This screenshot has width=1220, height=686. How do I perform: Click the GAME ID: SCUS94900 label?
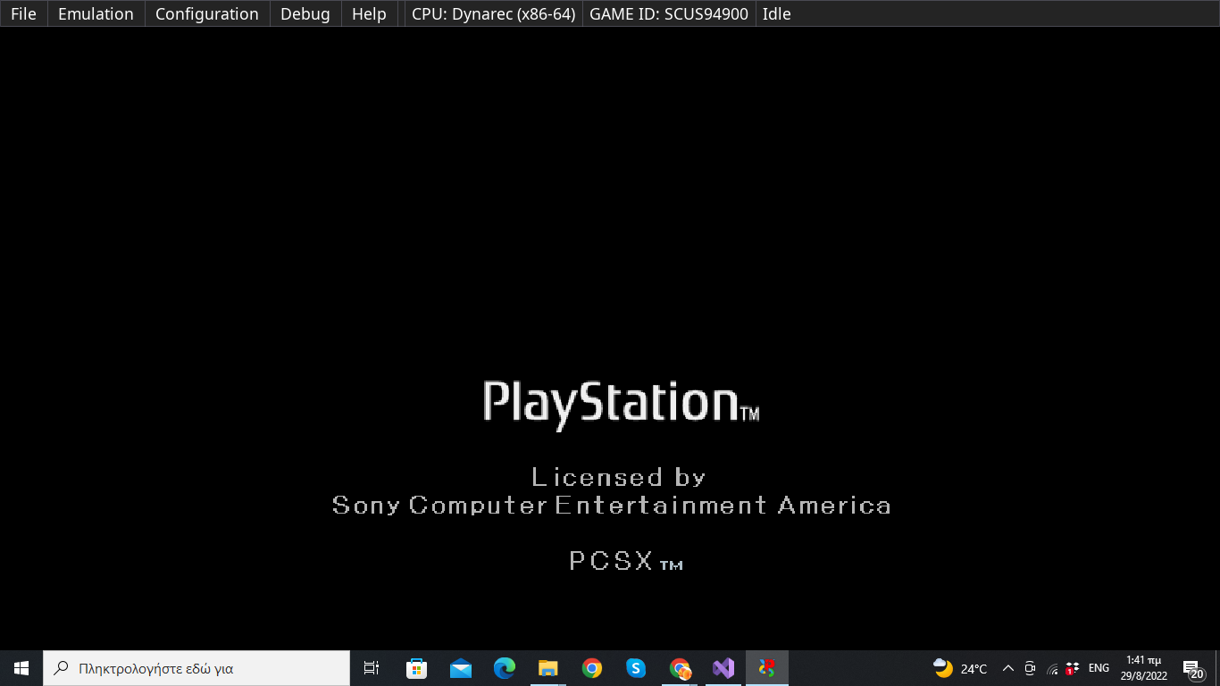point(669,14)
